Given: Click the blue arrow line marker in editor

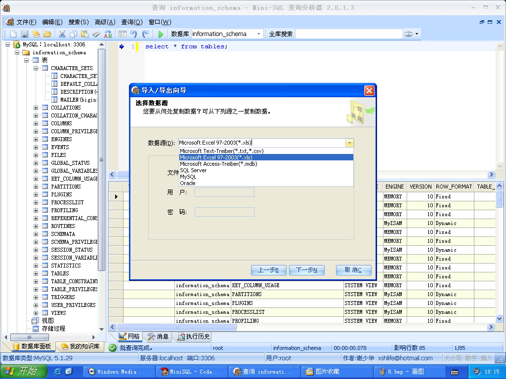Looking at the screenshot, I should click(122, 46).
